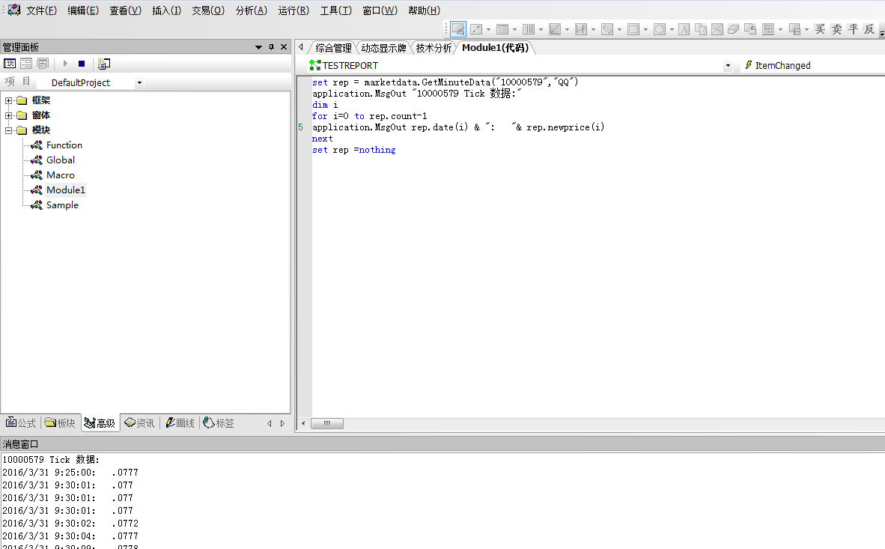
Task: Open the 编辑(E) menu
Action: [x=83, y=10]
